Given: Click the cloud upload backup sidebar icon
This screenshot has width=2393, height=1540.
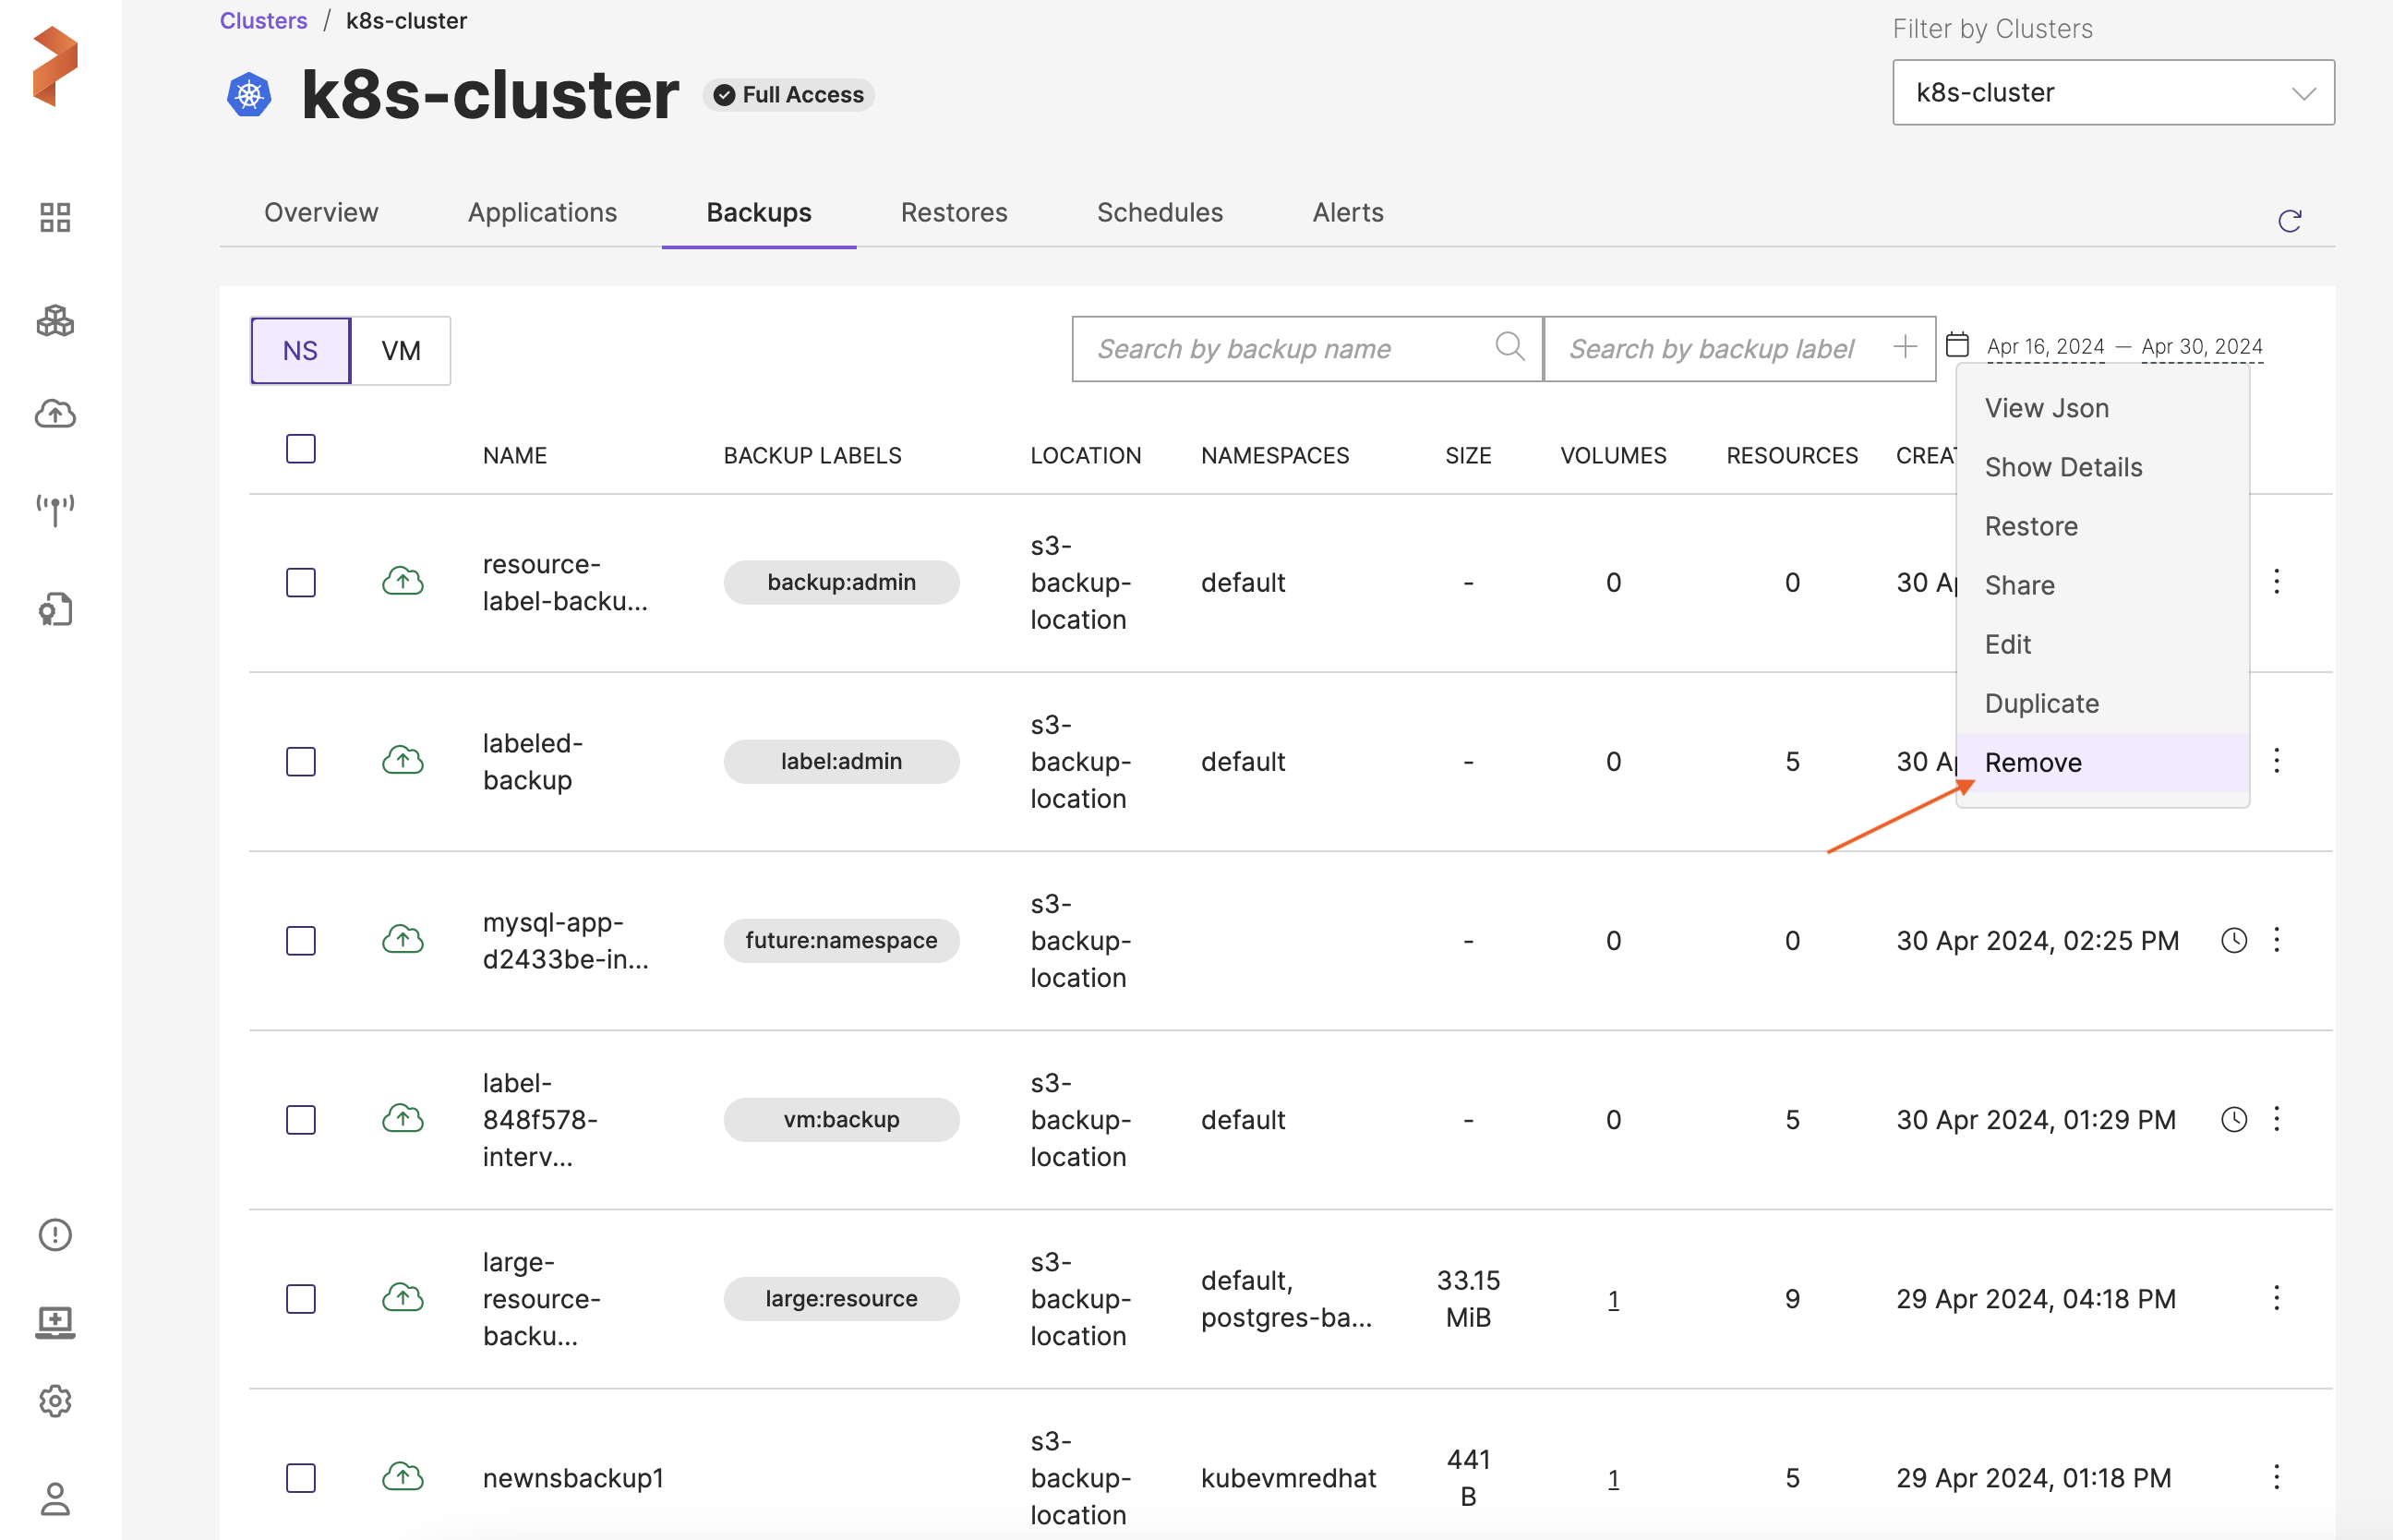Looking at the screenshot, I should [55, 413].
